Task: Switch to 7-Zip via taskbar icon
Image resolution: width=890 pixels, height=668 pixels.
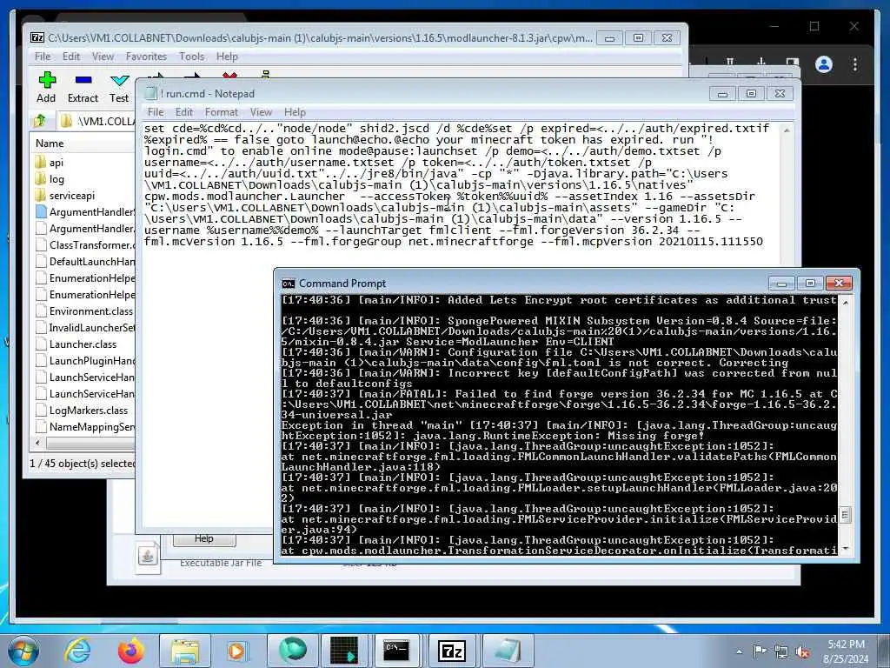Action: [452, 651]
